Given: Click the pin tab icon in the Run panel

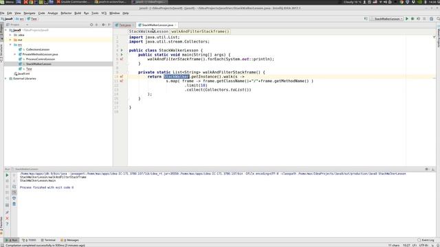Looking at the screenshot, I should [x=7, y=212].
